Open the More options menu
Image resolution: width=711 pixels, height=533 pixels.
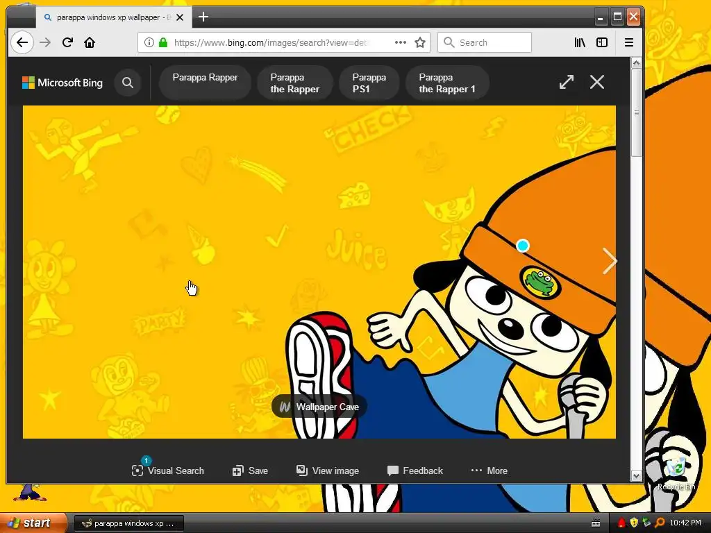pyautogui.click(x=490, y=471)
